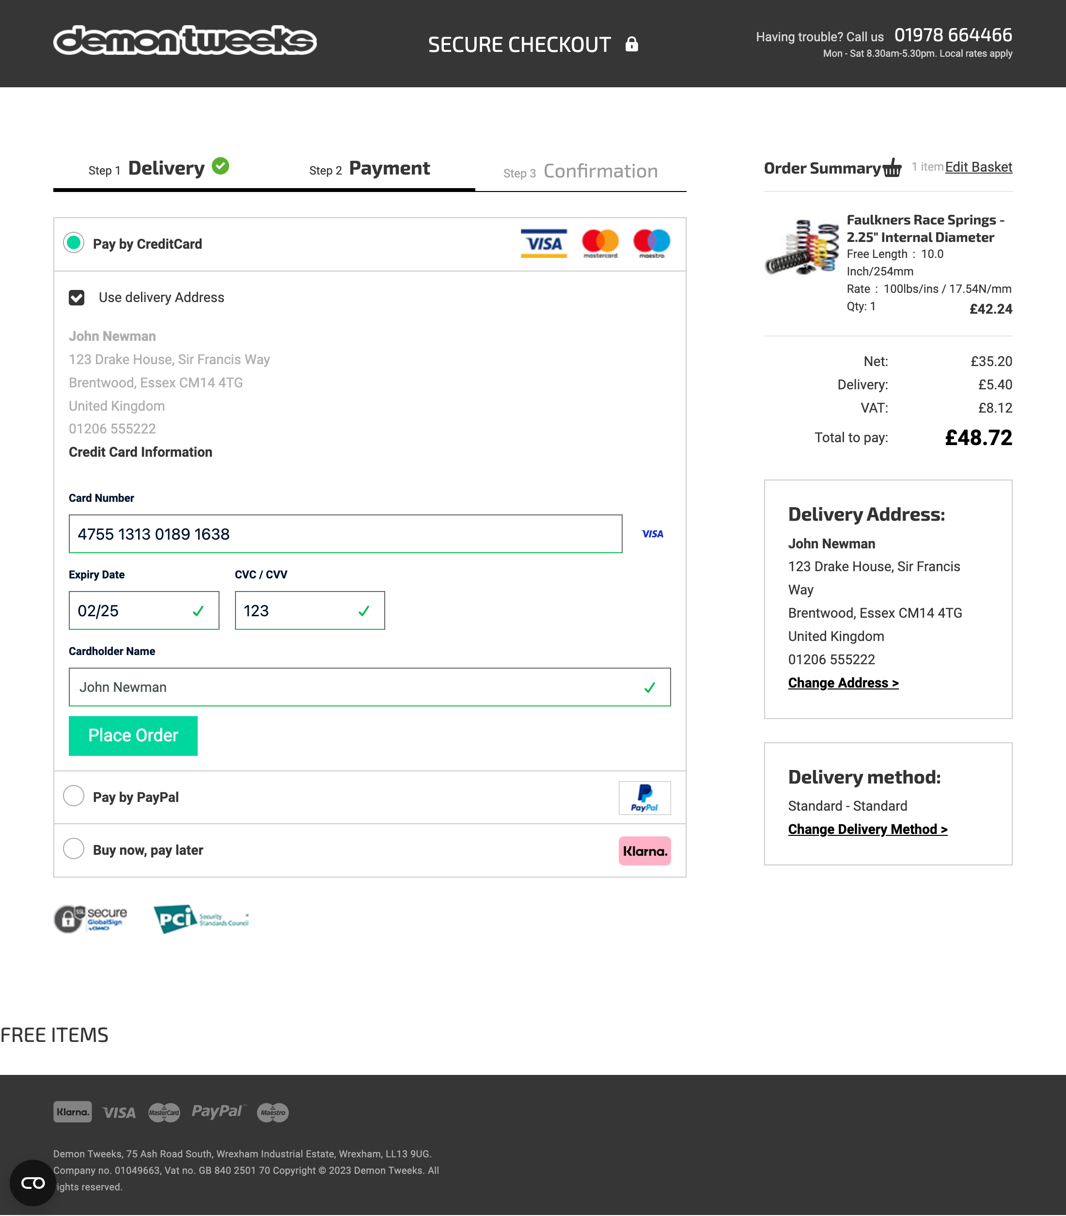
Task: Open Change Address options
Action: click(843, 682)
